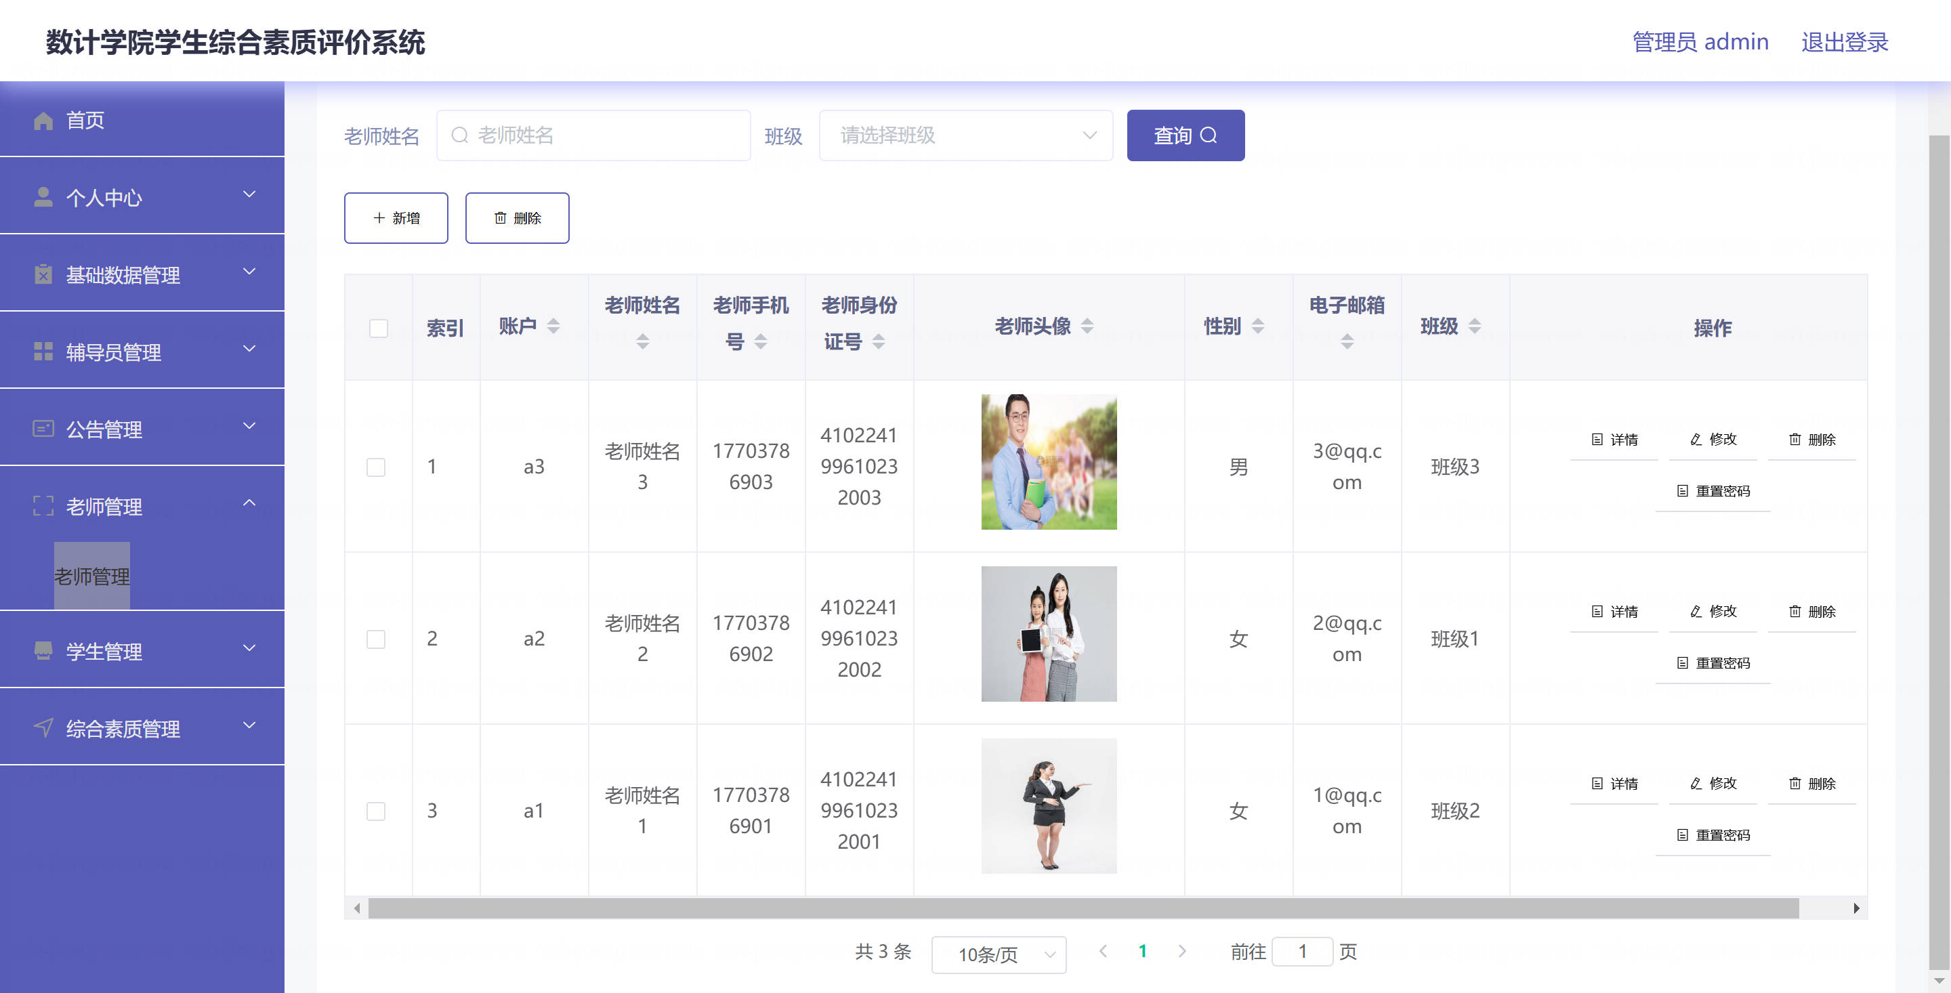1951x993 pixels.
Task: Click the home icon beside 首页
Action: 43,121
